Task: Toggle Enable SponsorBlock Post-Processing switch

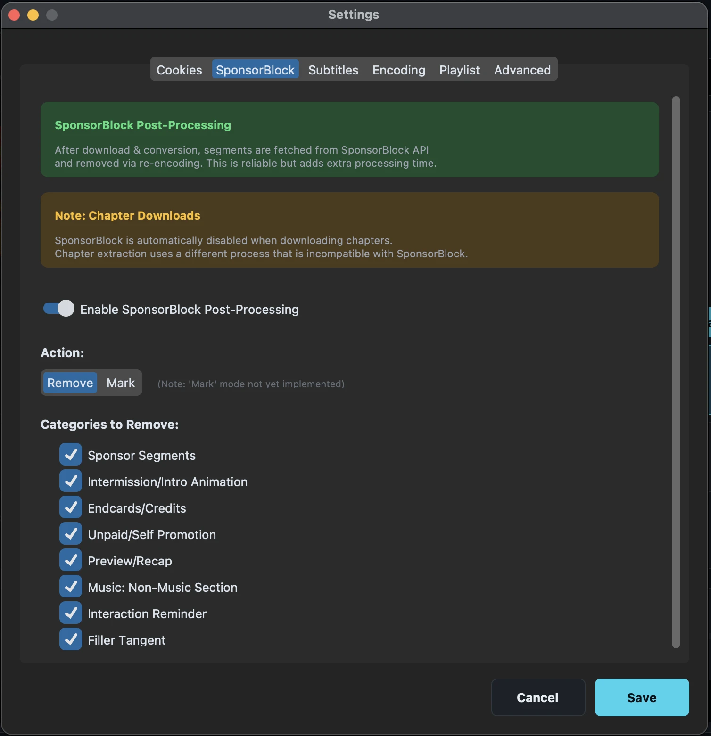Action: click(x=59, y=309)
